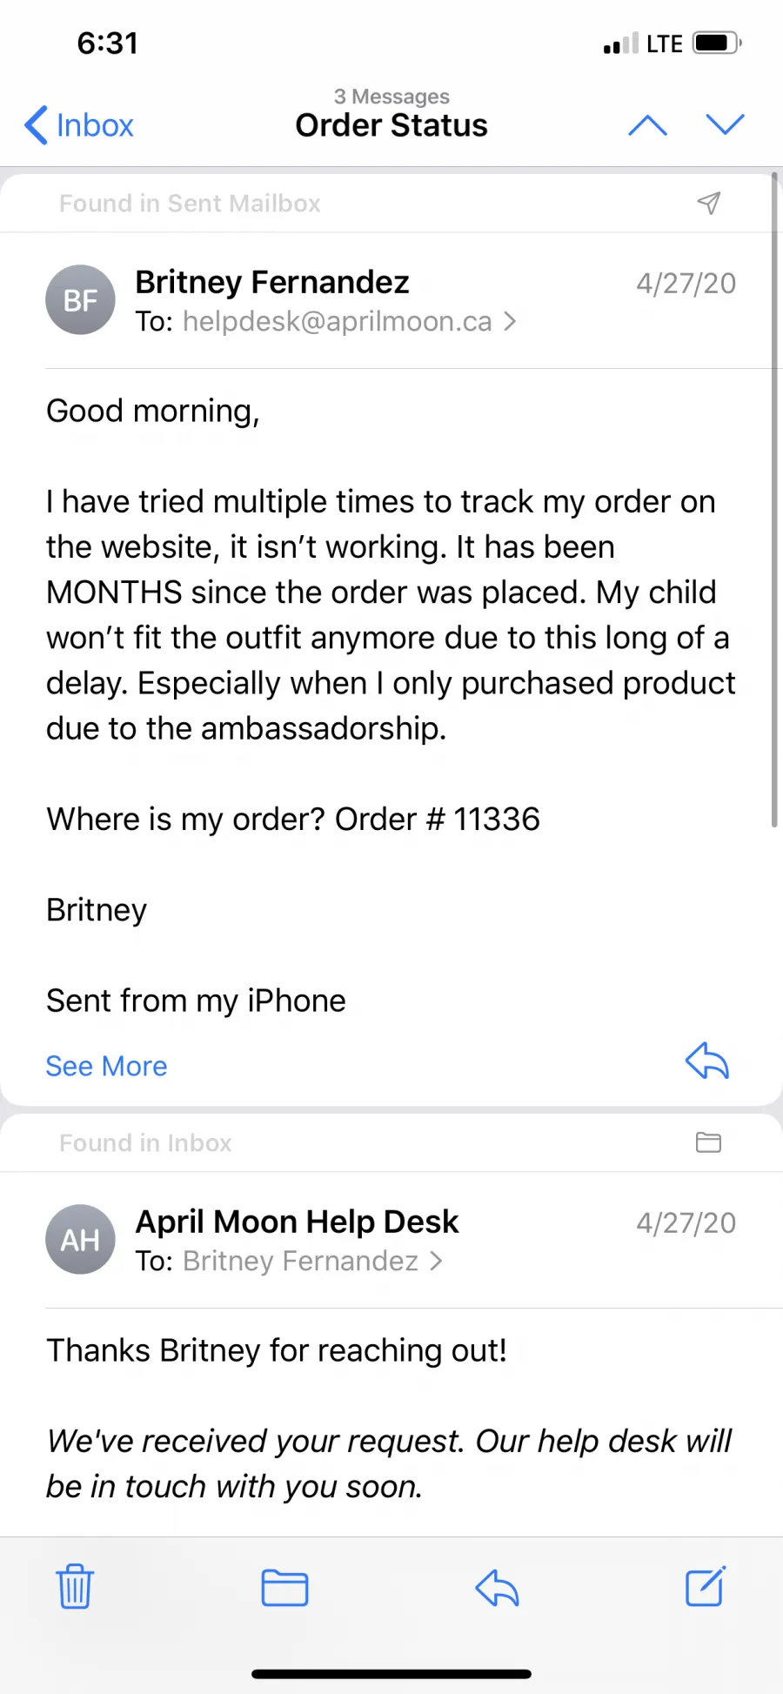Tap the trash icon to delete message

[75, 1586]
